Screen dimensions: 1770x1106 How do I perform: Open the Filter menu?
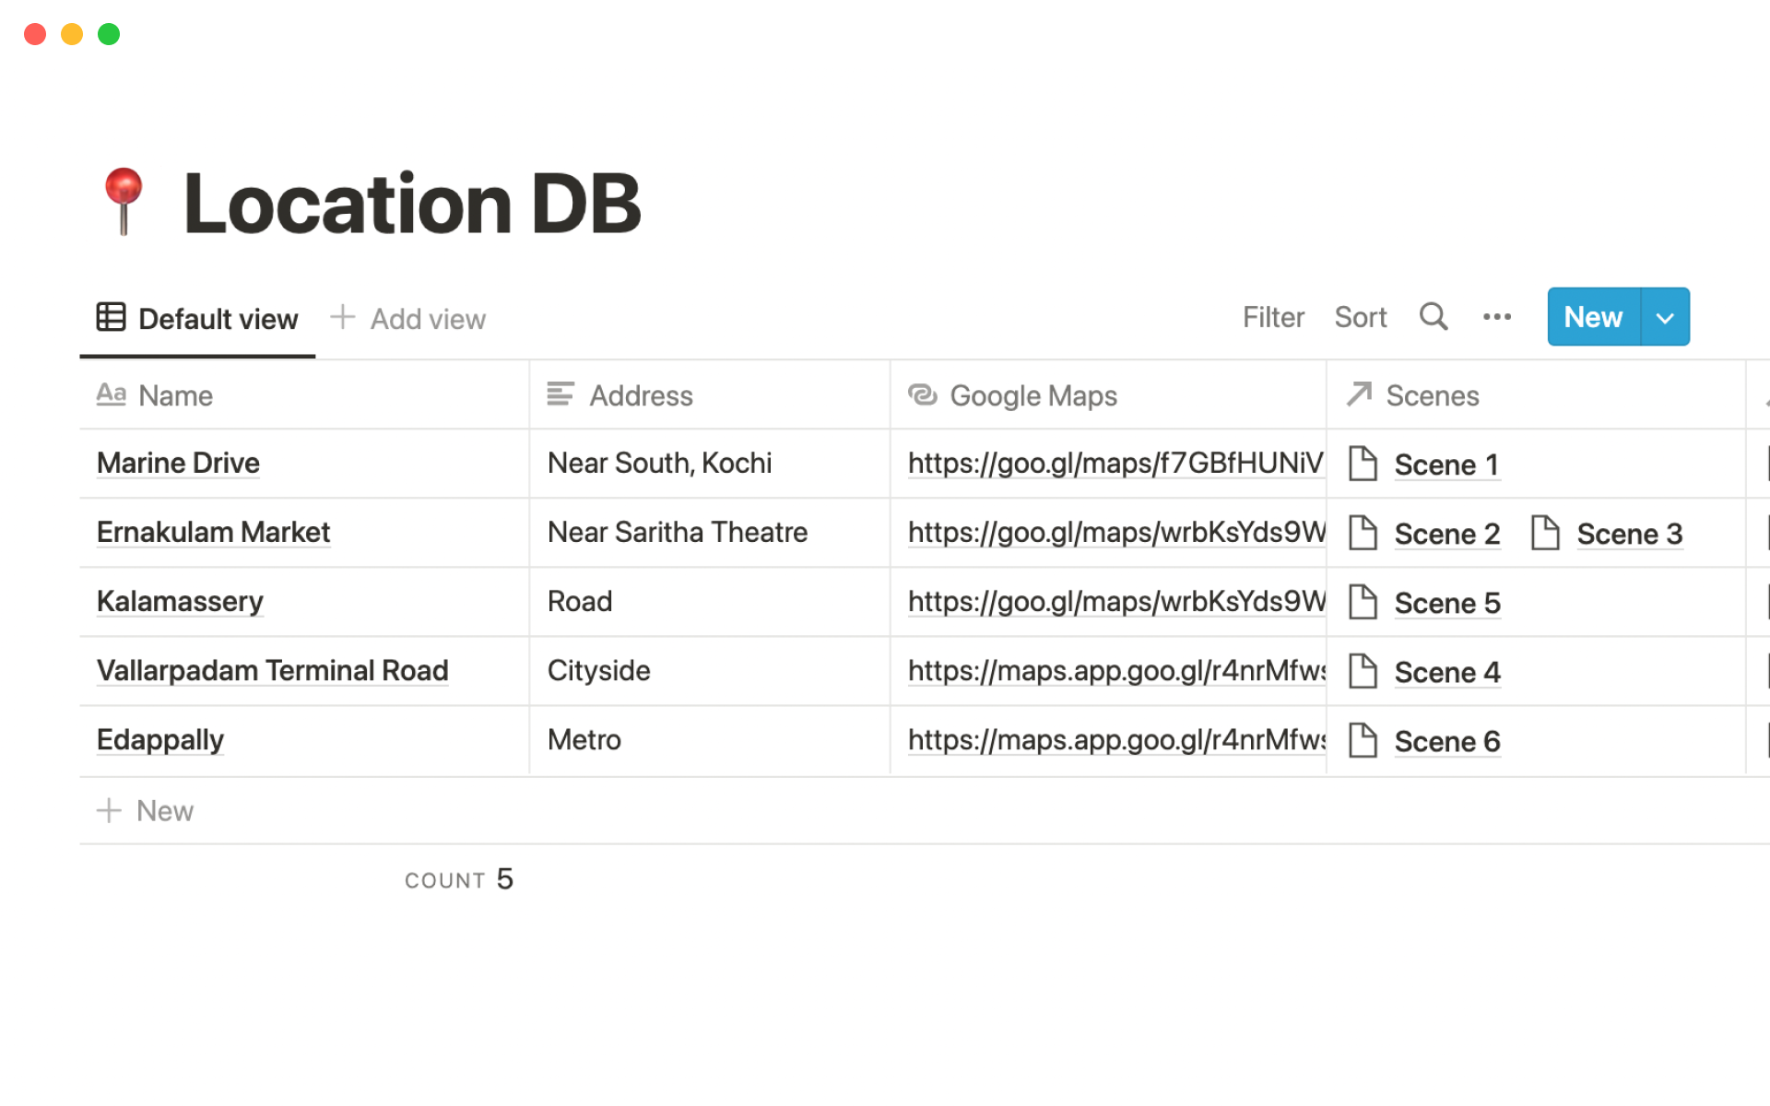1272,317
